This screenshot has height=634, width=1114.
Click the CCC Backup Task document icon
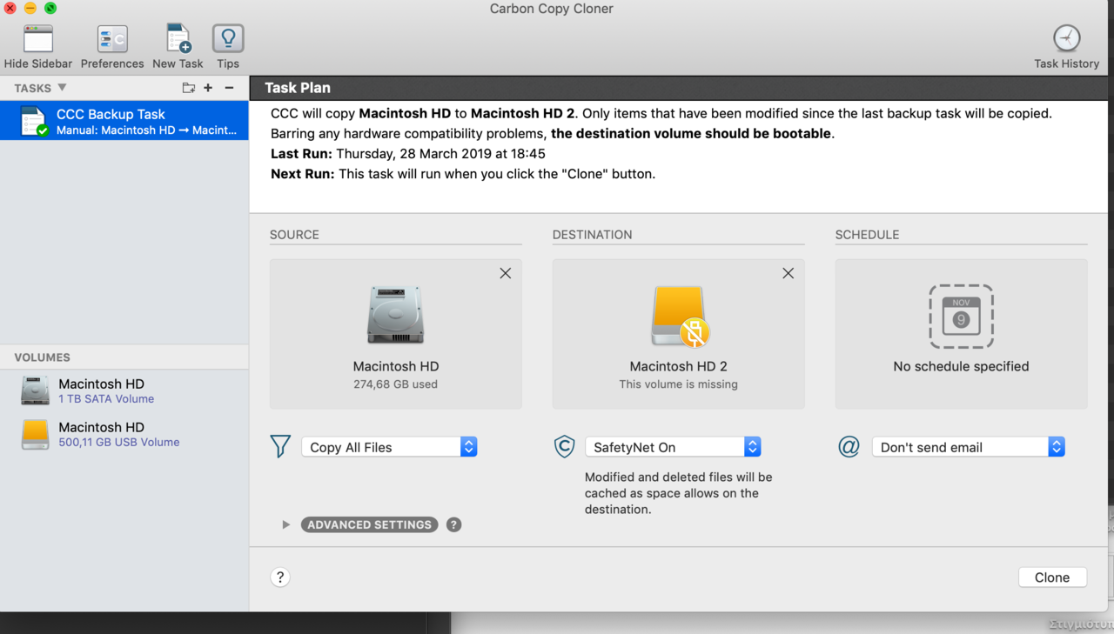(33, 121)
